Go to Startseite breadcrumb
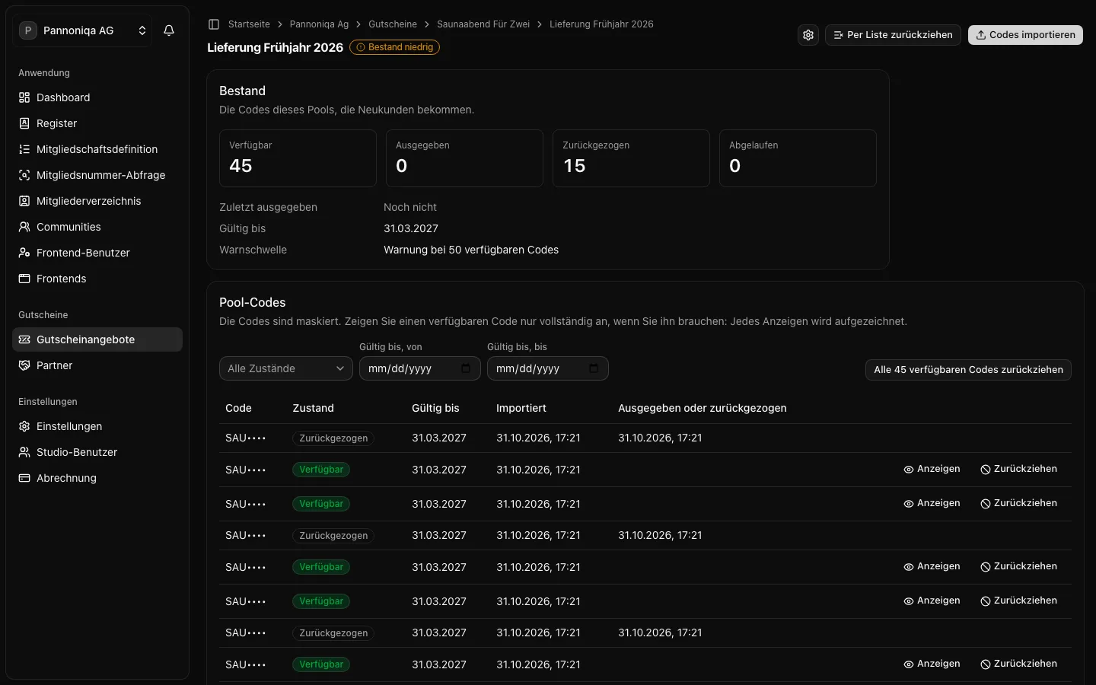 point(249,24)
